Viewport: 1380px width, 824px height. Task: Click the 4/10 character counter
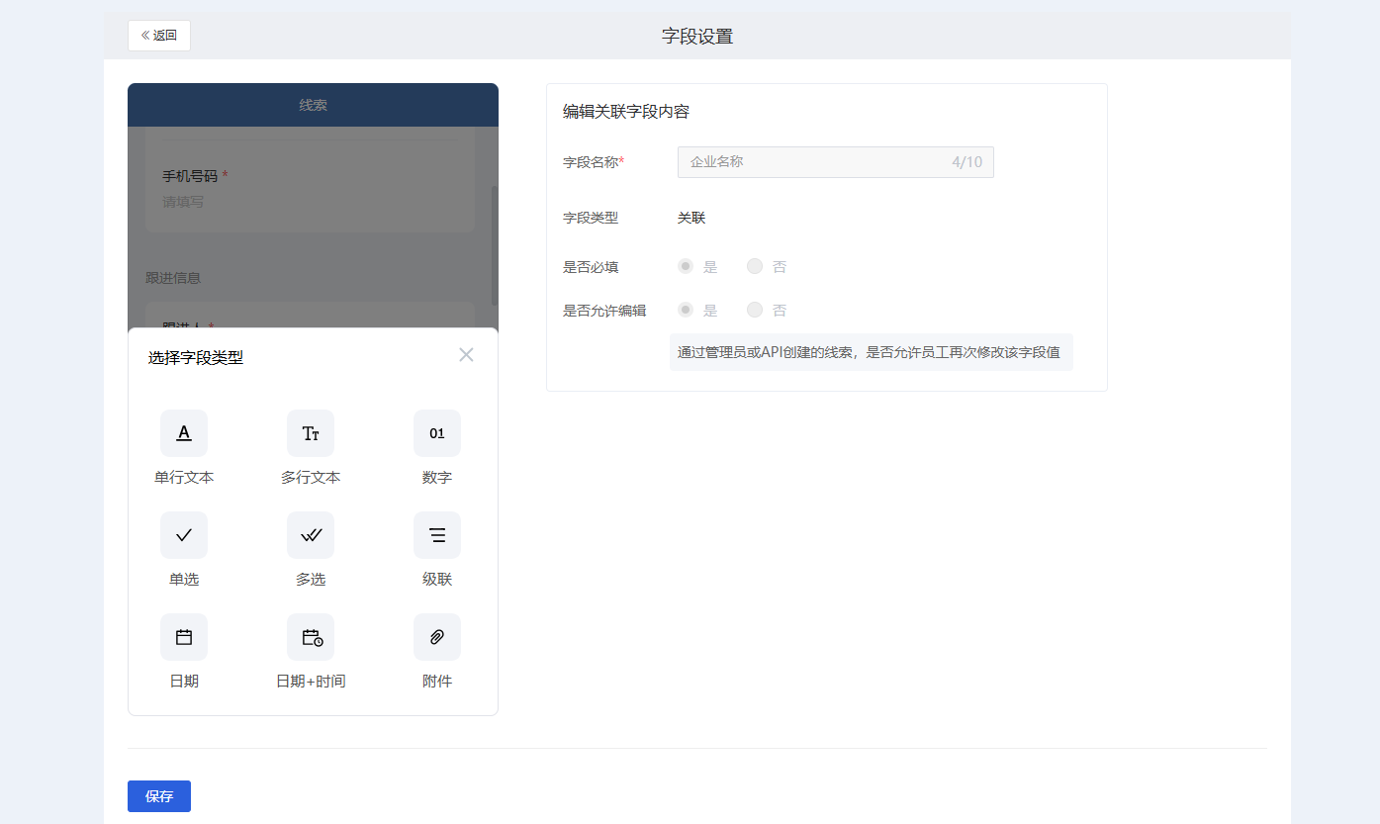[967, 162]
